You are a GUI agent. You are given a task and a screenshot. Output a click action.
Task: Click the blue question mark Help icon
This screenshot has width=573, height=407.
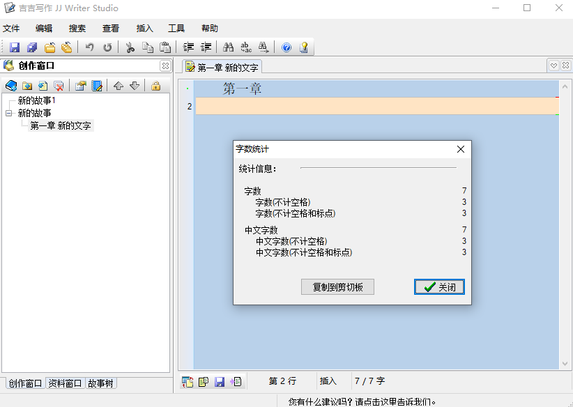286,47
